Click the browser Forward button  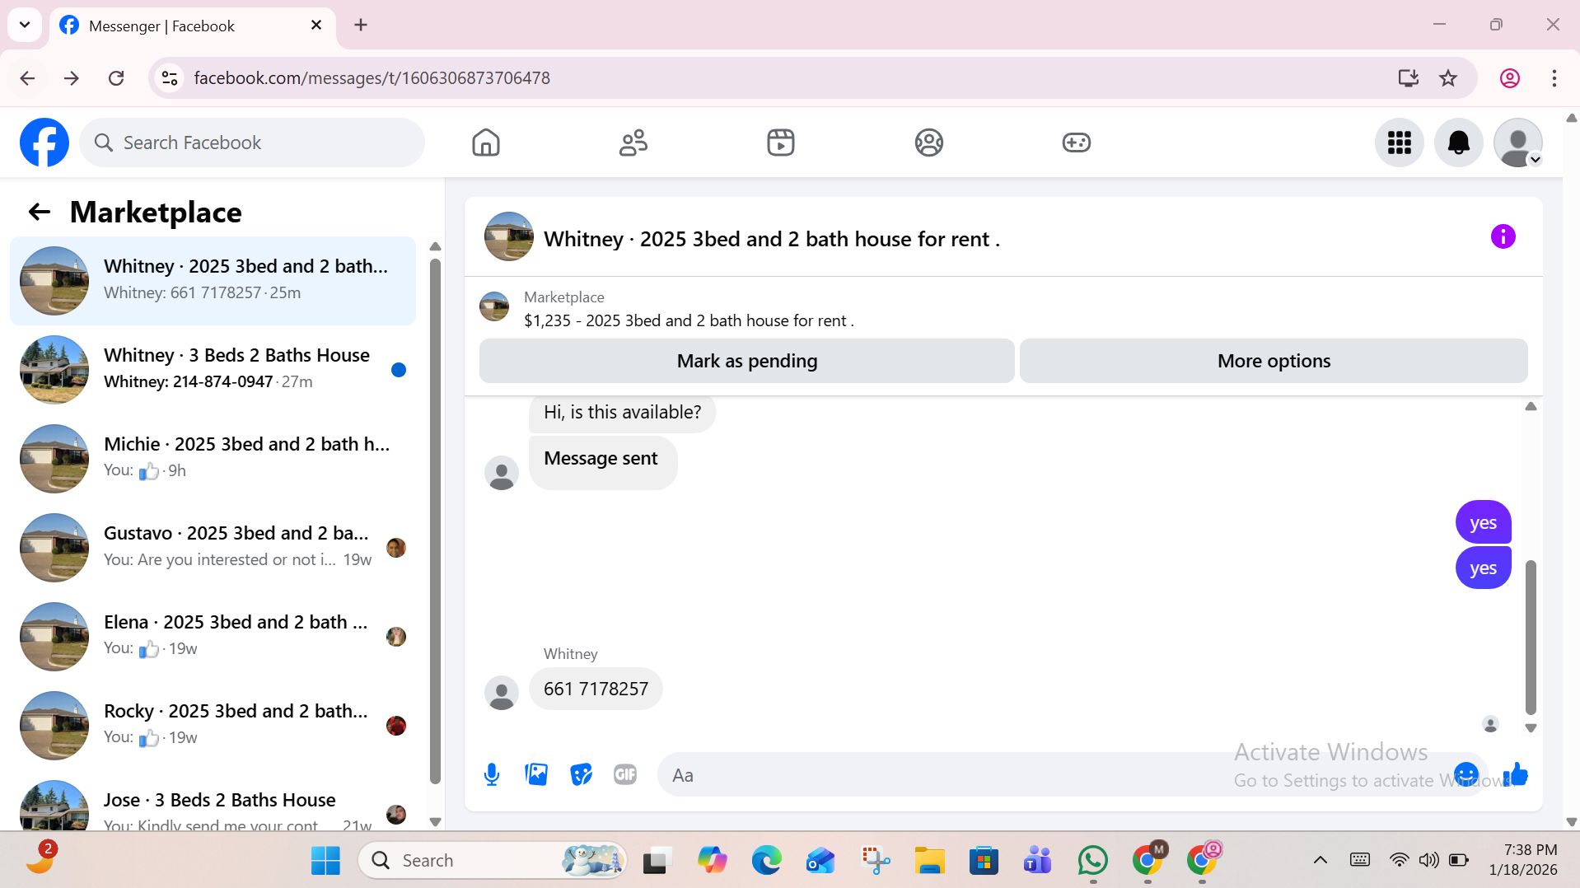pyautogui.click(x=72, y=78)
